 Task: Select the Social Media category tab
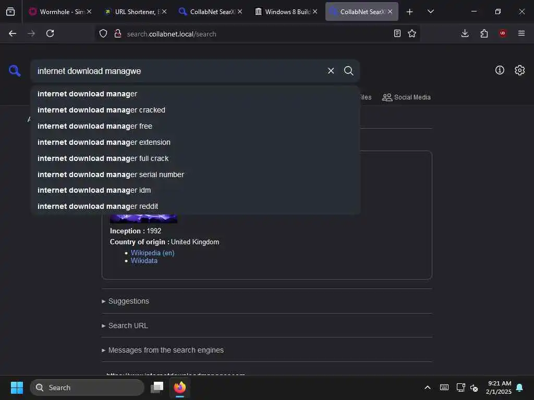[x=406, y=97]
